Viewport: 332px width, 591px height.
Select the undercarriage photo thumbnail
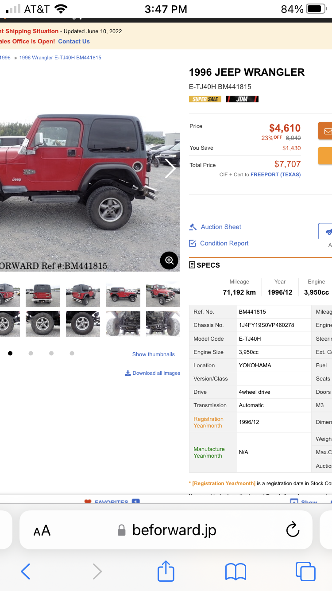(x=123, y=323)
